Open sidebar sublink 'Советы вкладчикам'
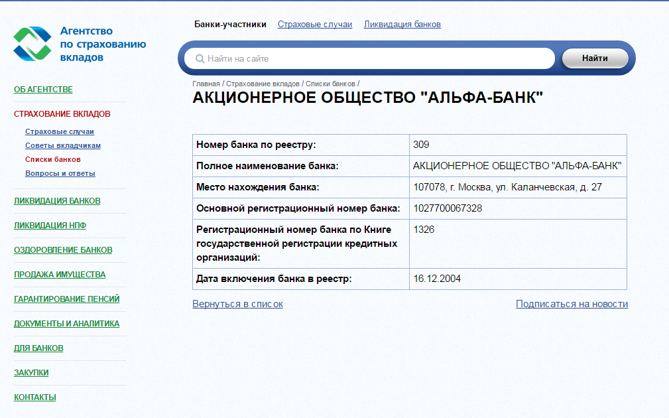669x418 pixels. [x=63, y=145]
